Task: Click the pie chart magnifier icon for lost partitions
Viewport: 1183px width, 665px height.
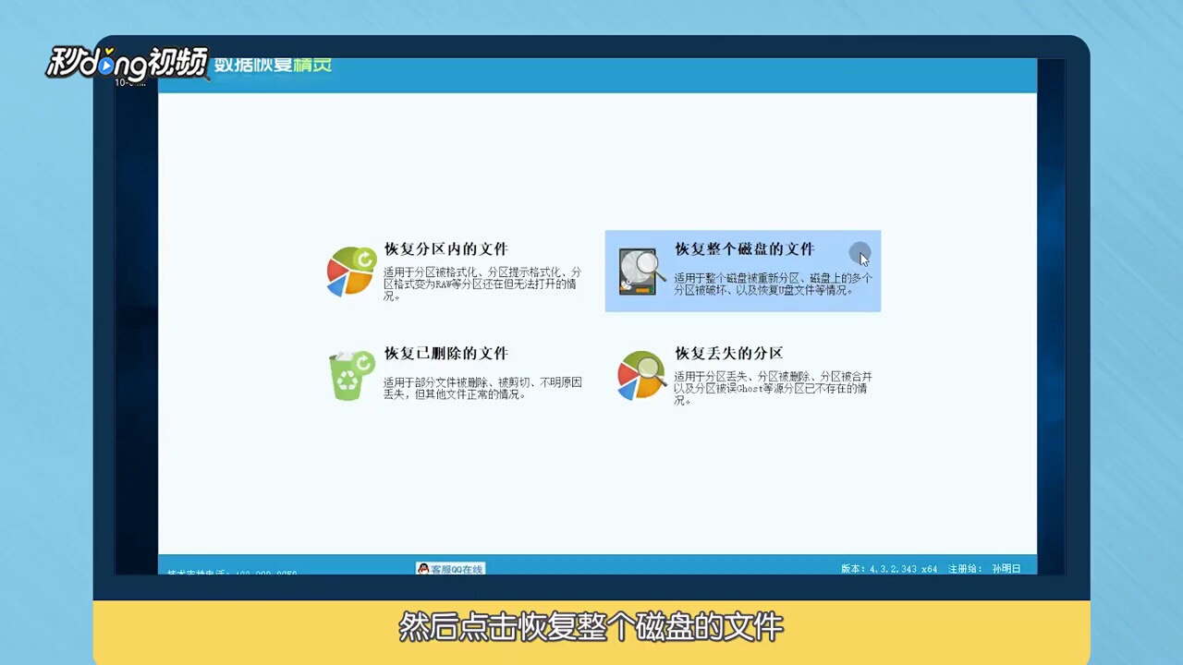Action: [641, 376]
